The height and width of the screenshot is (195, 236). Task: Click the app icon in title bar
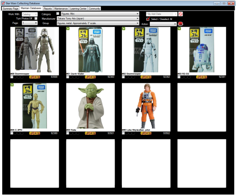(3, 3)
